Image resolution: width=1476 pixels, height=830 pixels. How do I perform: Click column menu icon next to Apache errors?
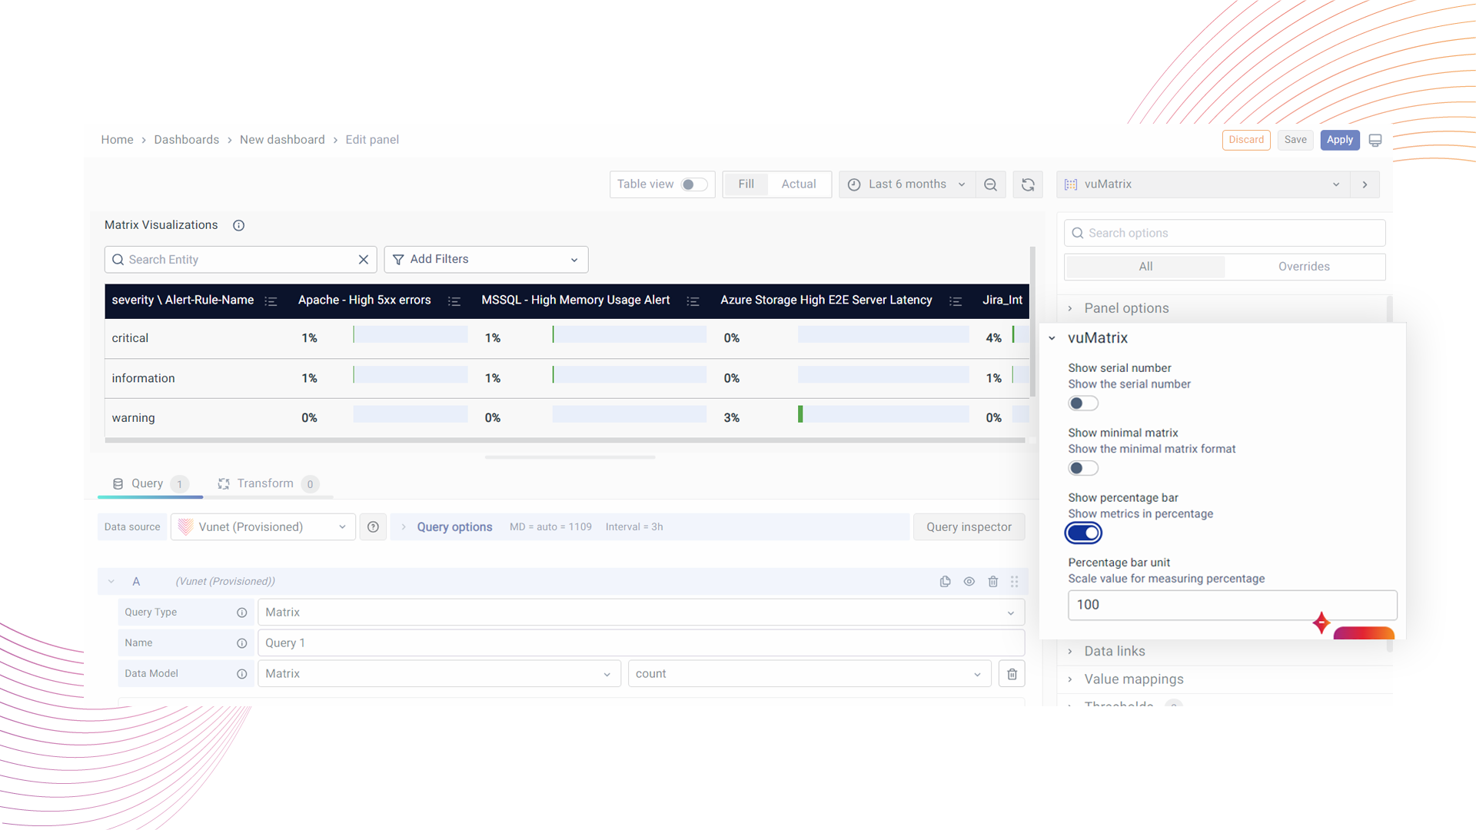point(454,301)
